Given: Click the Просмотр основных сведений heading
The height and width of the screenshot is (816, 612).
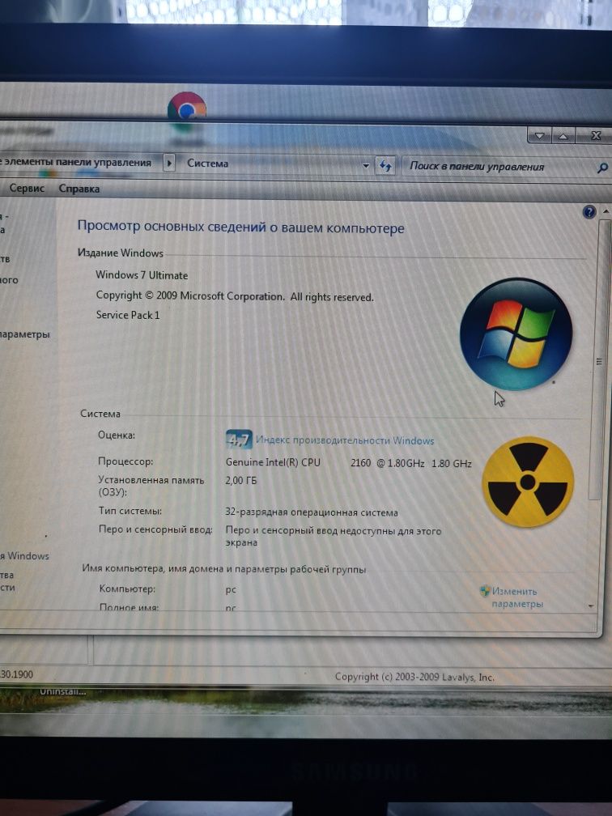Looking at the screenshot, I should 240,227.
